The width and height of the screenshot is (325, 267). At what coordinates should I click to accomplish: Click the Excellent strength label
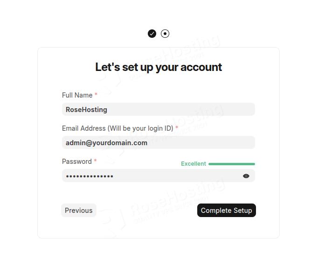tap(194, 164)
